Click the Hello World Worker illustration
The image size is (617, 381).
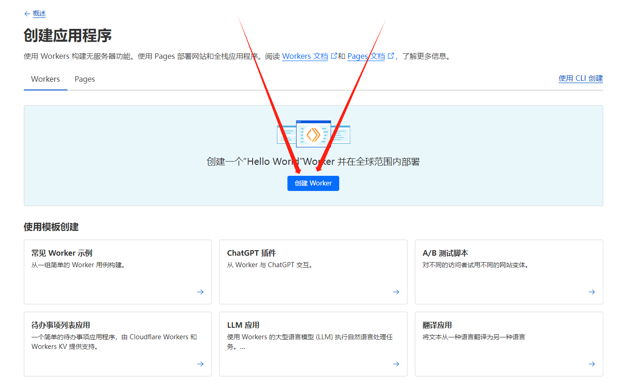pos(313,134)
